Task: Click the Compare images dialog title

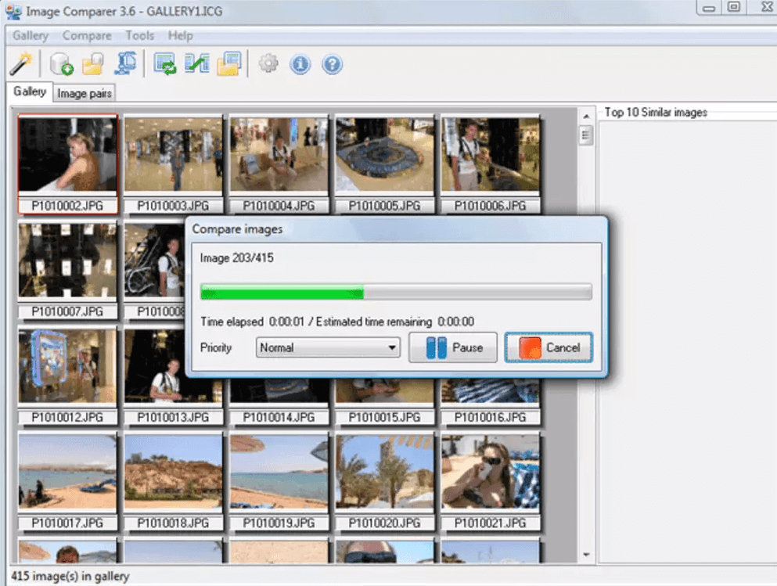Action: coord(237,229)
